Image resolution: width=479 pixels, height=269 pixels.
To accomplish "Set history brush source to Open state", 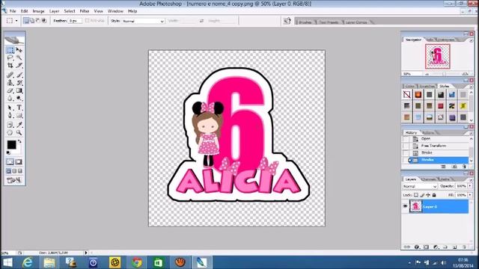I will click(406, 139).
